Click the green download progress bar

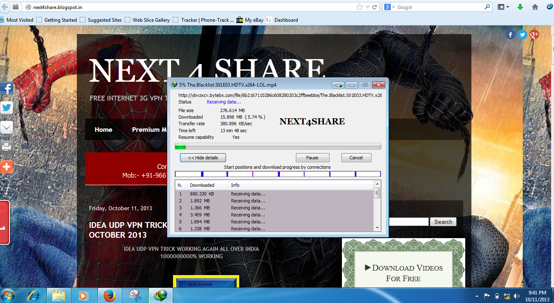[278, 146]
